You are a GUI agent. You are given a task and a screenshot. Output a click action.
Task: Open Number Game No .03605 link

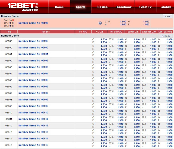pos(33,80)
